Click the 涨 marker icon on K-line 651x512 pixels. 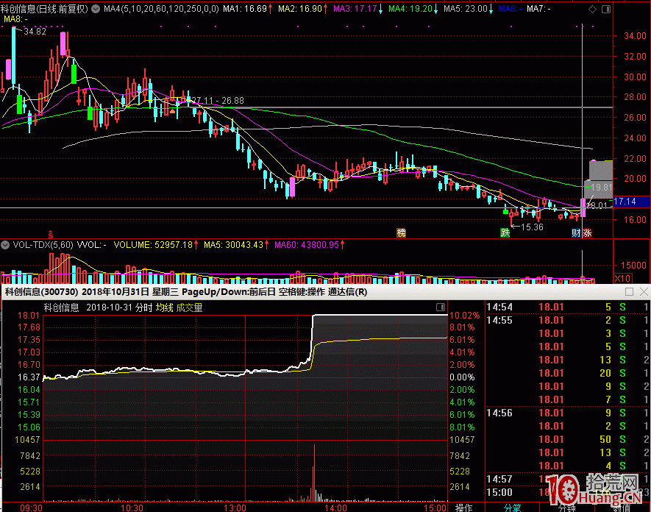click(587, 233)
